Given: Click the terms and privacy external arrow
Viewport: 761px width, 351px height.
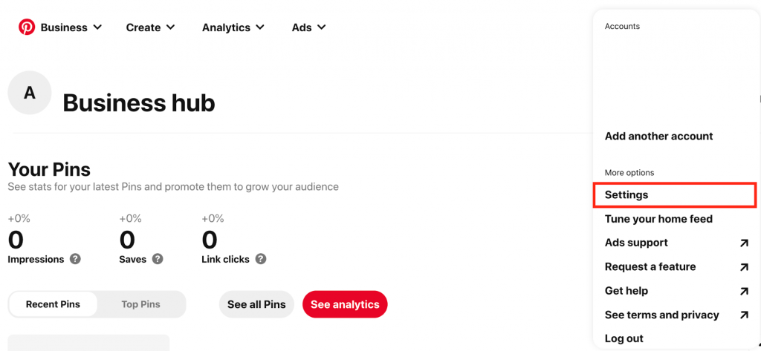Looking at the screenshot, I should click(744, 315).
